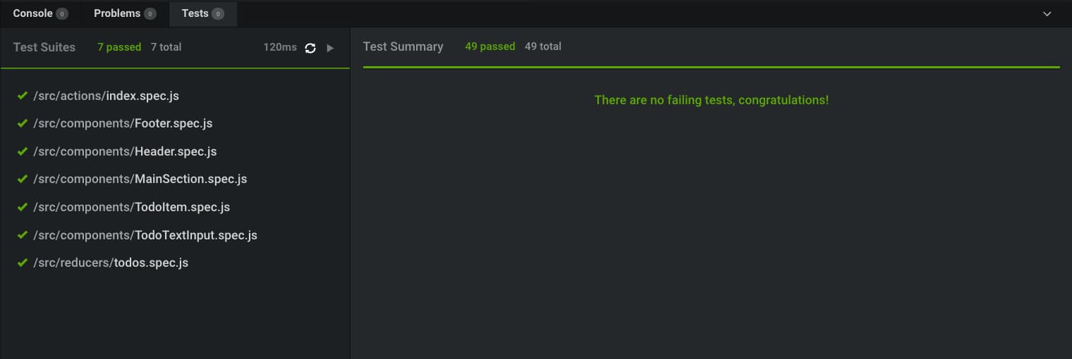Collapse the panel with the chevron arrow
Viewport: 1072px width, 359px height.
[1047, 14]
